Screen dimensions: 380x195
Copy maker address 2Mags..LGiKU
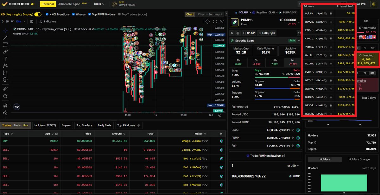tap(203, 141)
